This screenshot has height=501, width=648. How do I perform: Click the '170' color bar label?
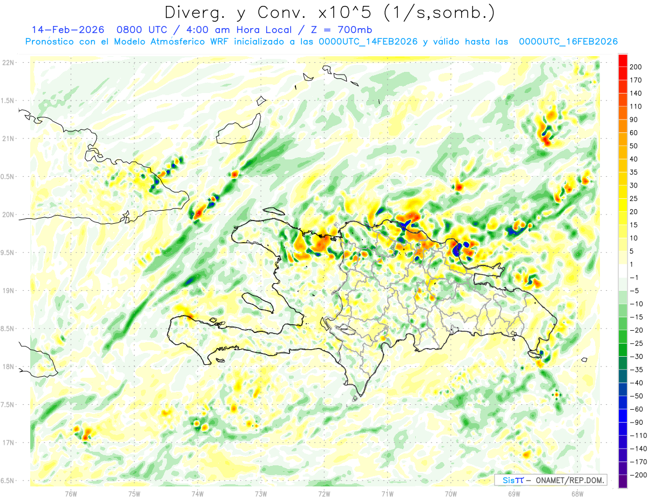click(636, 80)
